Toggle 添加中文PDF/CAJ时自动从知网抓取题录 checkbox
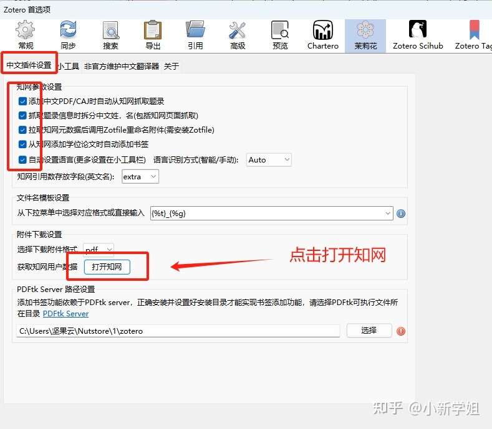 [22, 101]
